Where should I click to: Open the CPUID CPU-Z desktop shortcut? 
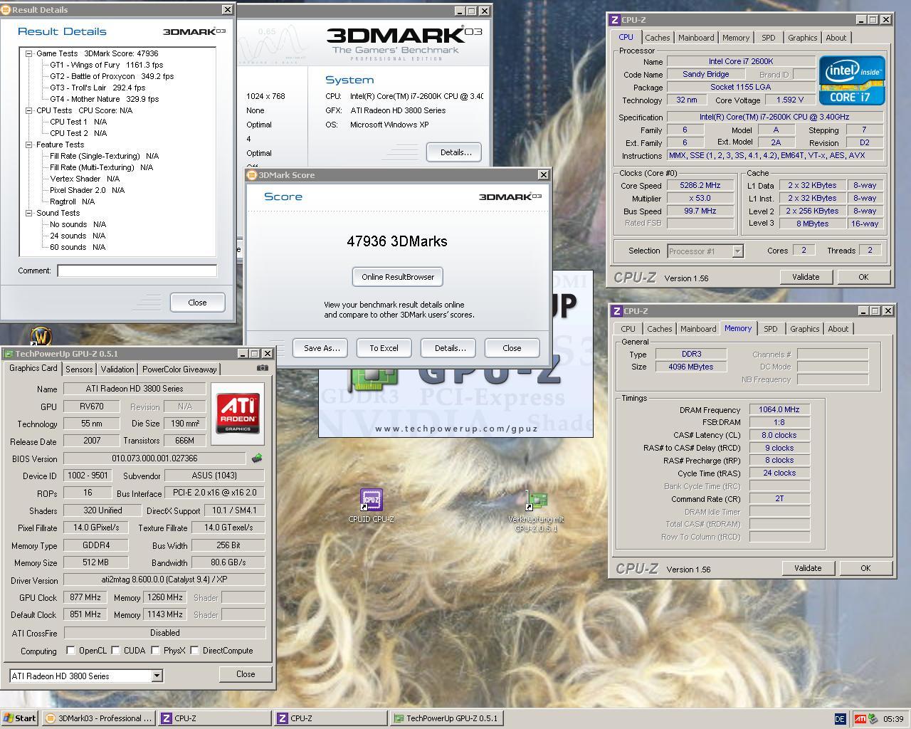coord(371,506)
